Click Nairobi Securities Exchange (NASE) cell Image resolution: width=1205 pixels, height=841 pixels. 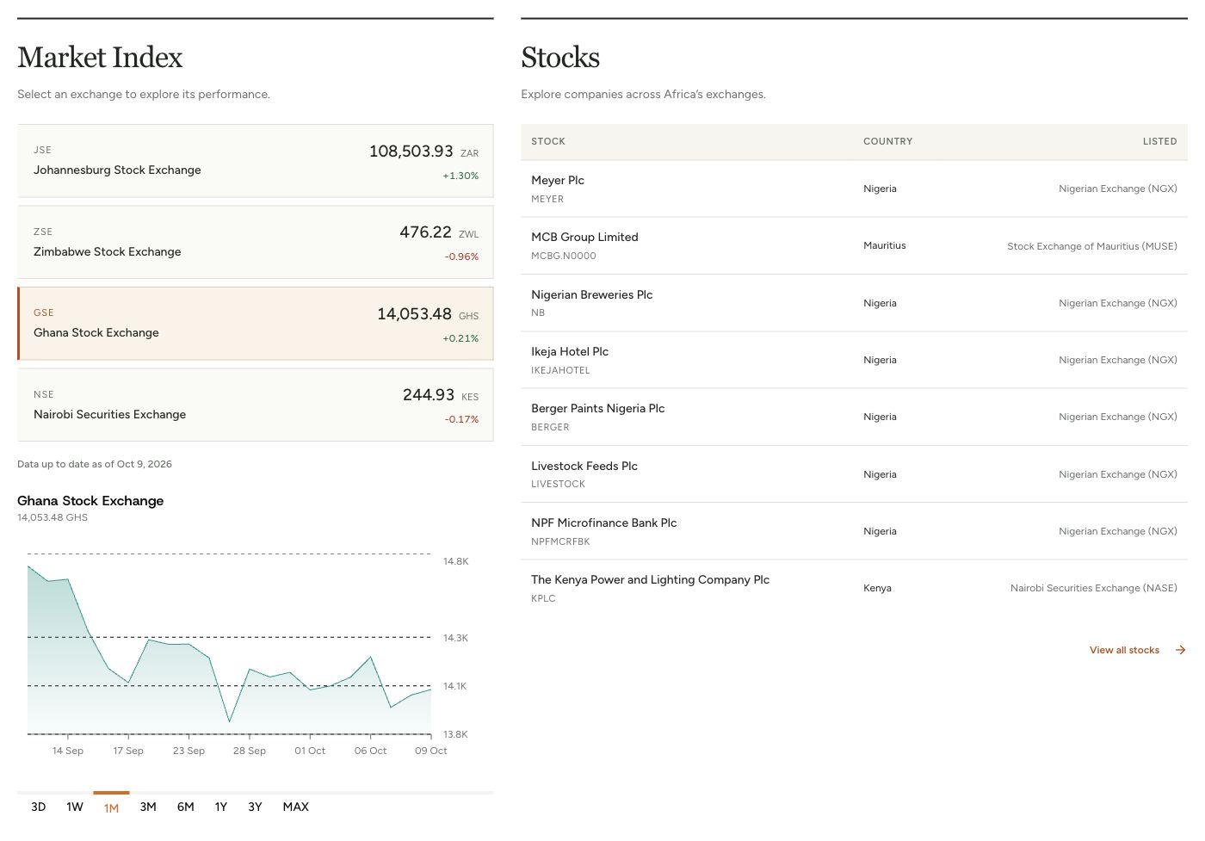[1093, 588]
